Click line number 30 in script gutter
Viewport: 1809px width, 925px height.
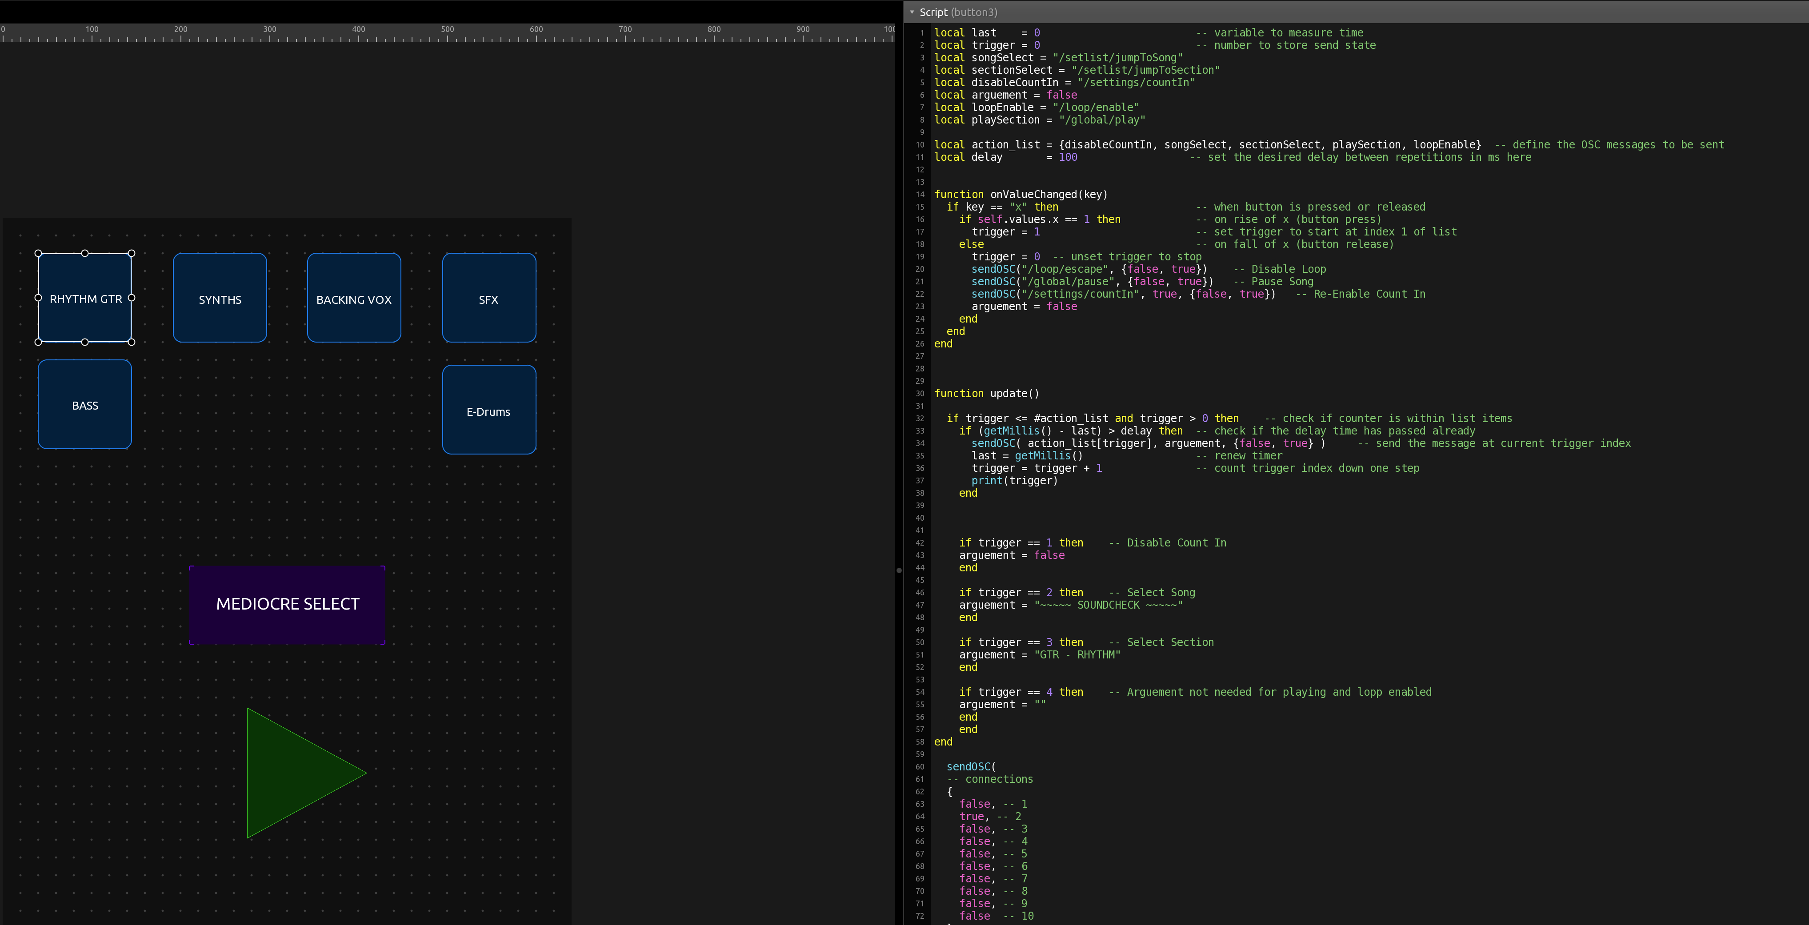pos(920,394)
